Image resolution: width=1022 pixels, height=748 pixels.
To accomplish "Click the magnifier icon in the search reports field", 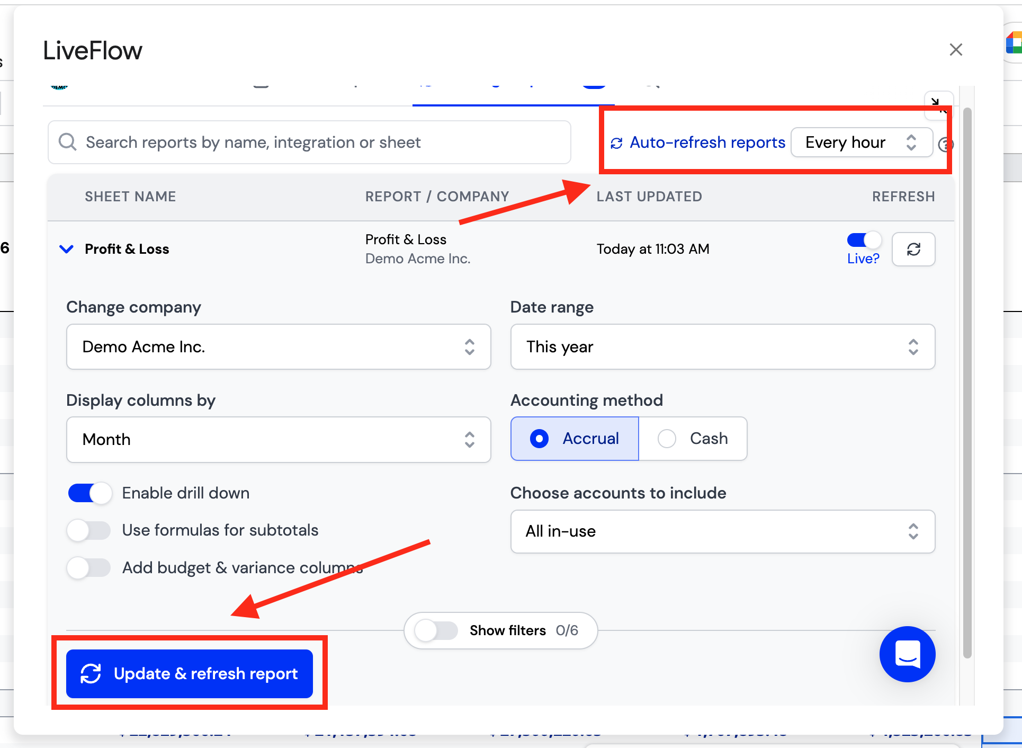I will (67, 142).
